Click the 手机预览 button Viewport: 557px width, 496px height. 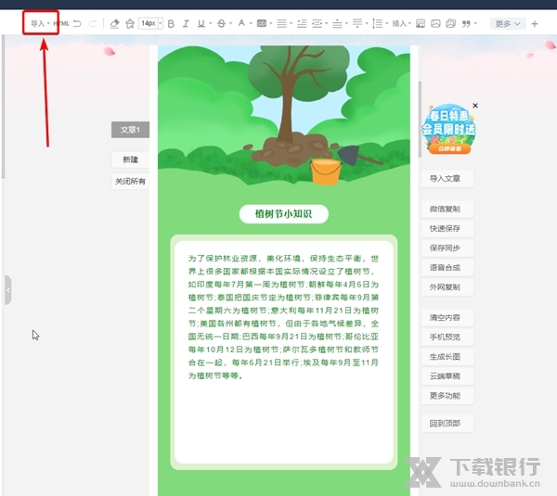point(447,337)
